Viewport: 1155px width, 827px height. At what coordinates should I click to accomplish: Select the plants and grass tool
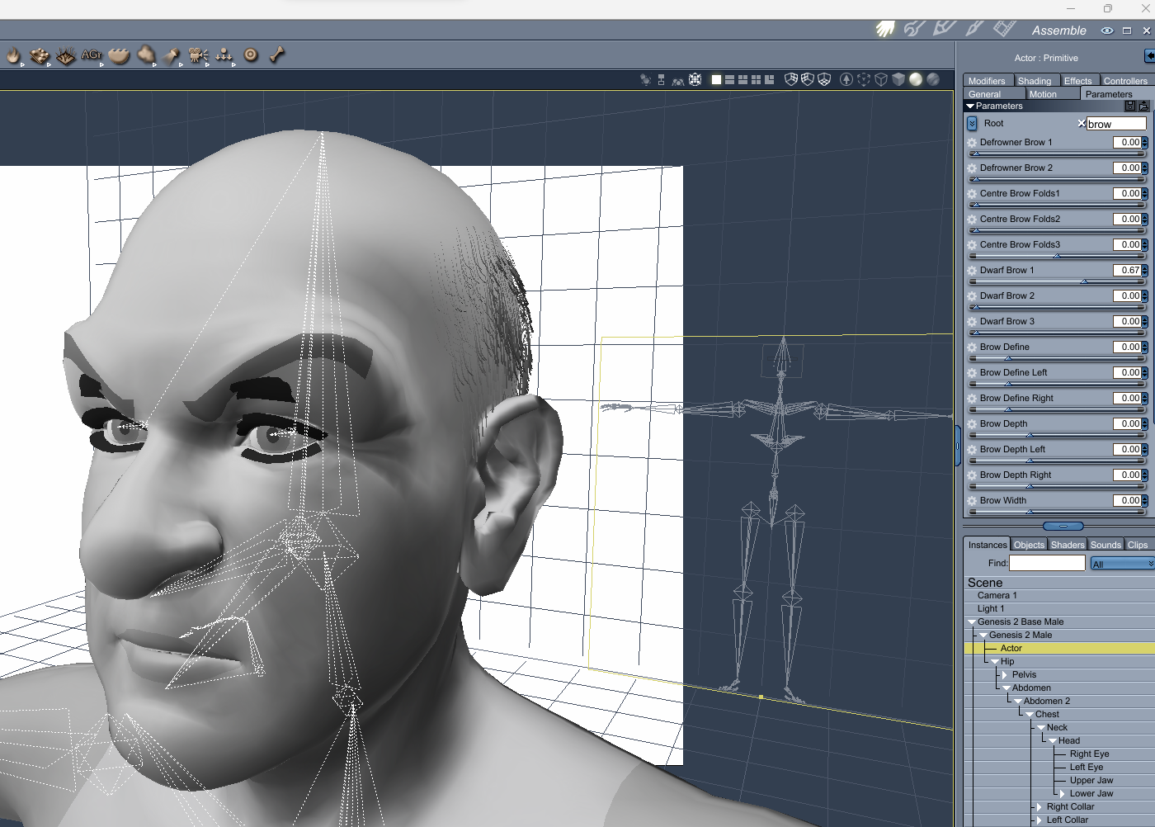[65, 55]
